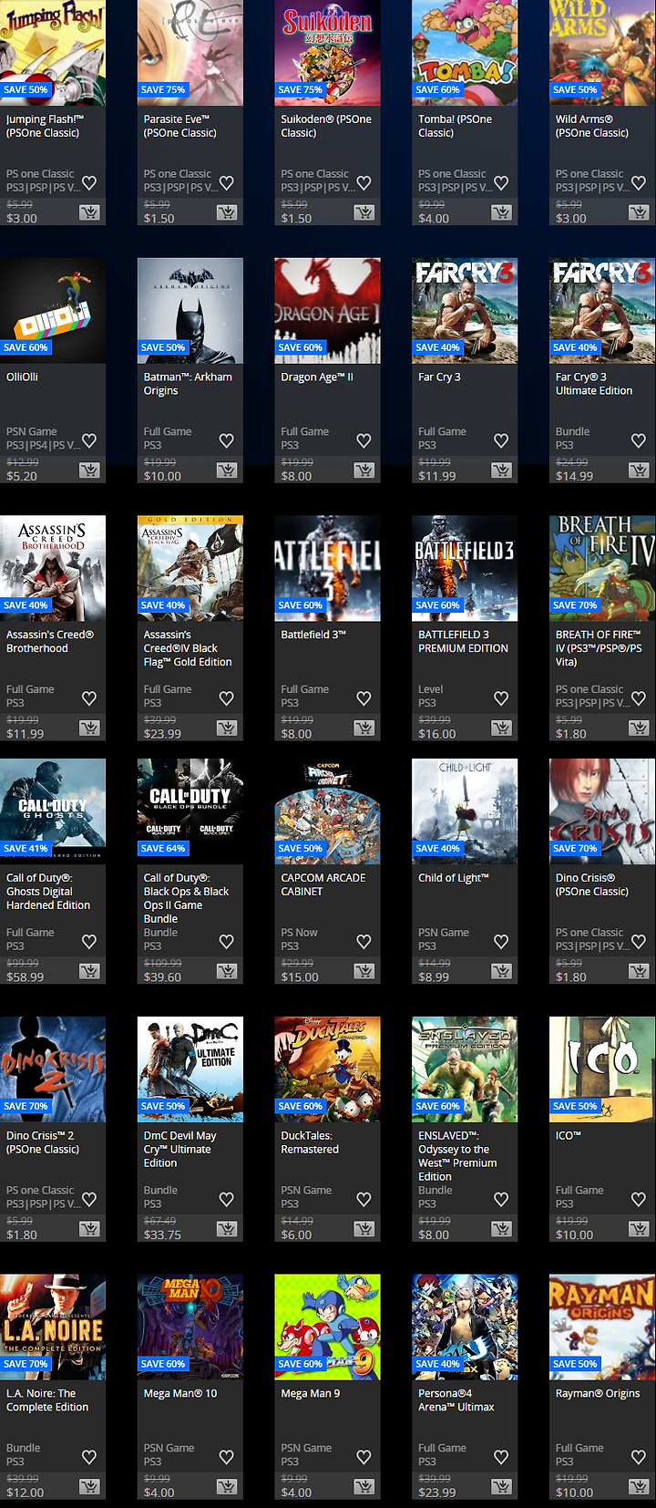Image resolution: width=656 pixels, height=1508 pixels.
Task: Add DmC Devil May Cry Ultimate to cart
Action: pyautogui.click(x=227, y=1229)
